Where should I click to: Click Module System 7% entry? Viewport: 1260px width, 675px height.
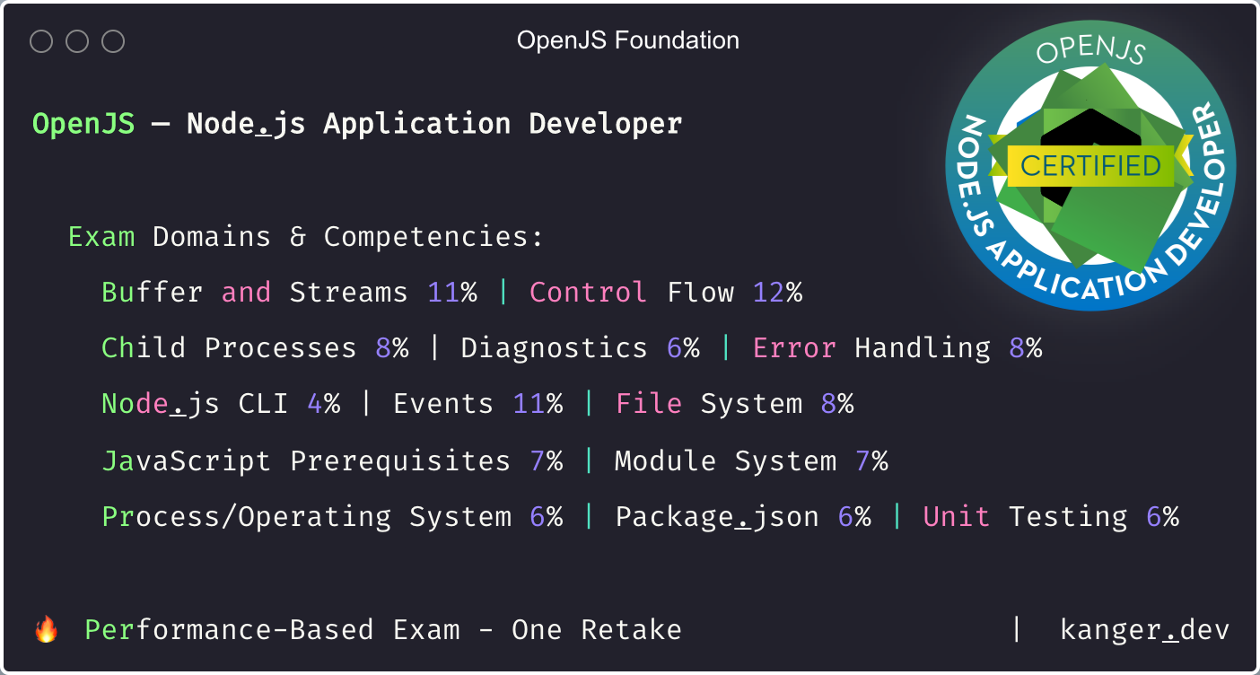[751, 461]
